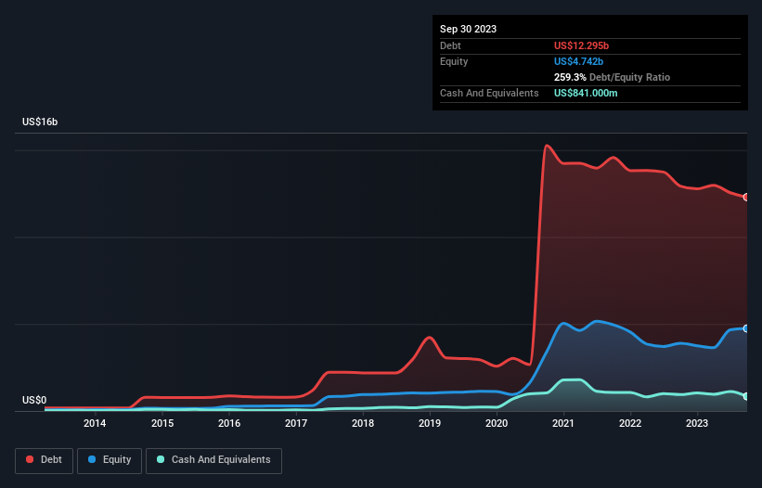The width and height of the screenshot is (762, 488).
Task: Click the 2020 x-axis label
Action: coord(497,423)
